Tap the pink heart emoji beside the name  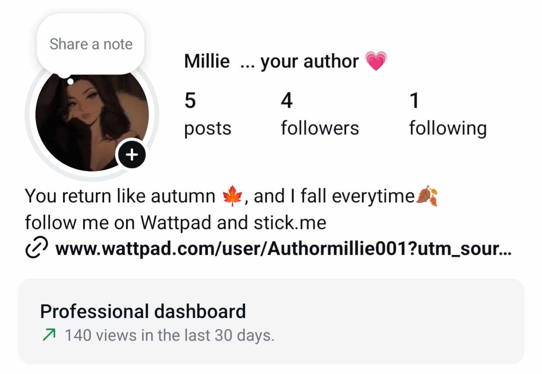pos(376,61)
